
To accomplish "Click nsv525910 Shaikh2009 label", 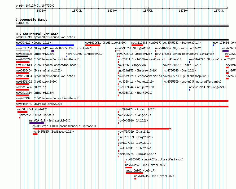I will click(x=36, y=115).
